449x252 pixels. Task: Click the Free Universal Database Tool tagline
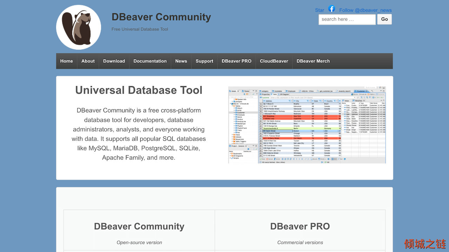pyautogui.click(x=140, y=29)
